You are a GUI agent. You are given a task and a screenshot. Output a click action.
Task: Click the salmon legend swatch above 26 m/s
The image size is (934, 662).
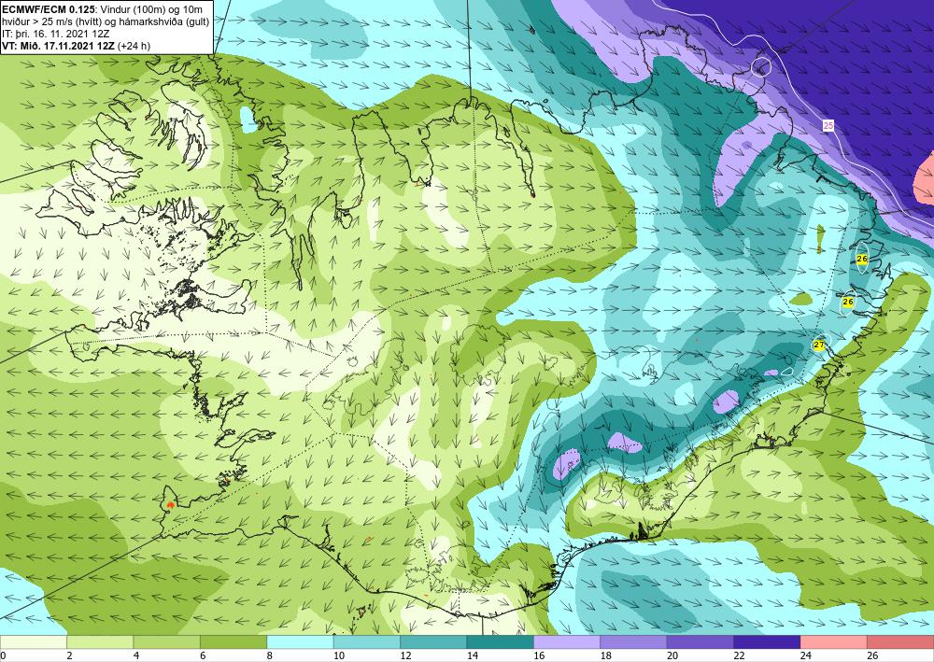[900, 642]
